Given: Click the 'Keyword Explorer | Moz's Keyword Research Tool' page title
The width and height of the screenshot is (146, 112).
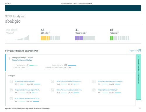Looking at the screenshot, I should coord(77,3).
